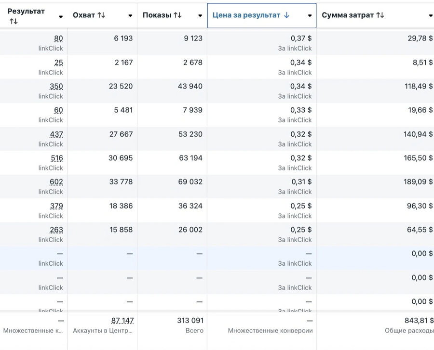Open result value 25 linkClick
This screenshot has width=434, height=350.
pyautogui.click(x=58, y=63)
